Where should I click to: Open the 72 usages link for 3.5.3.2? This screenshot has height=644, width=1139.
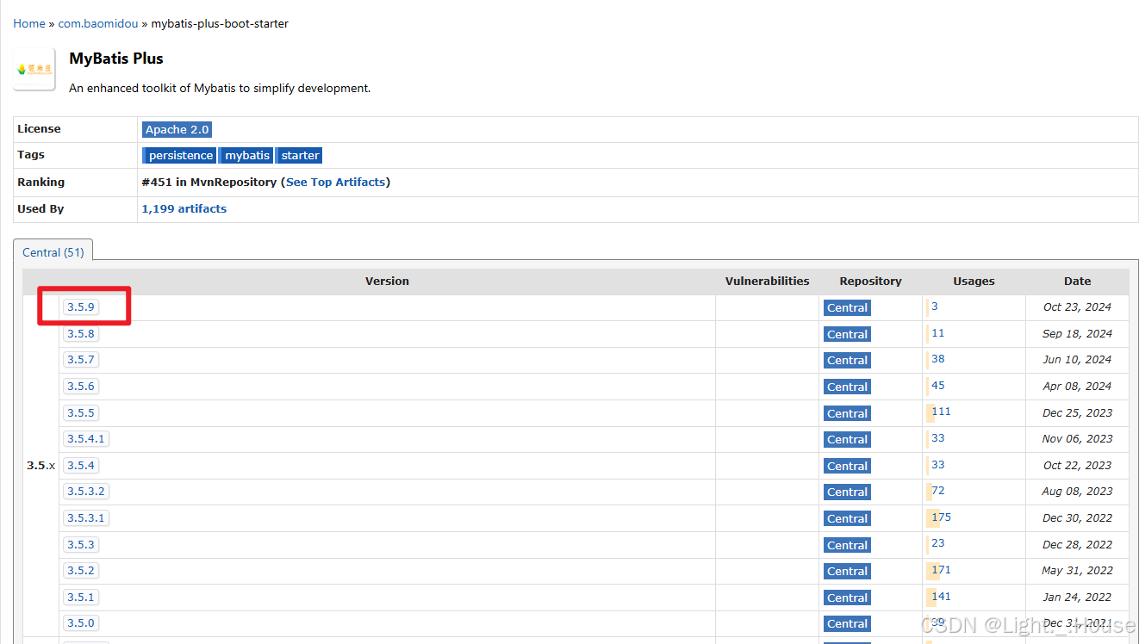(x=938, y=491)
